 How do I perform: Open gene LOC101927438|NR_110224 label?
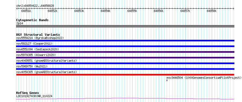34,96
